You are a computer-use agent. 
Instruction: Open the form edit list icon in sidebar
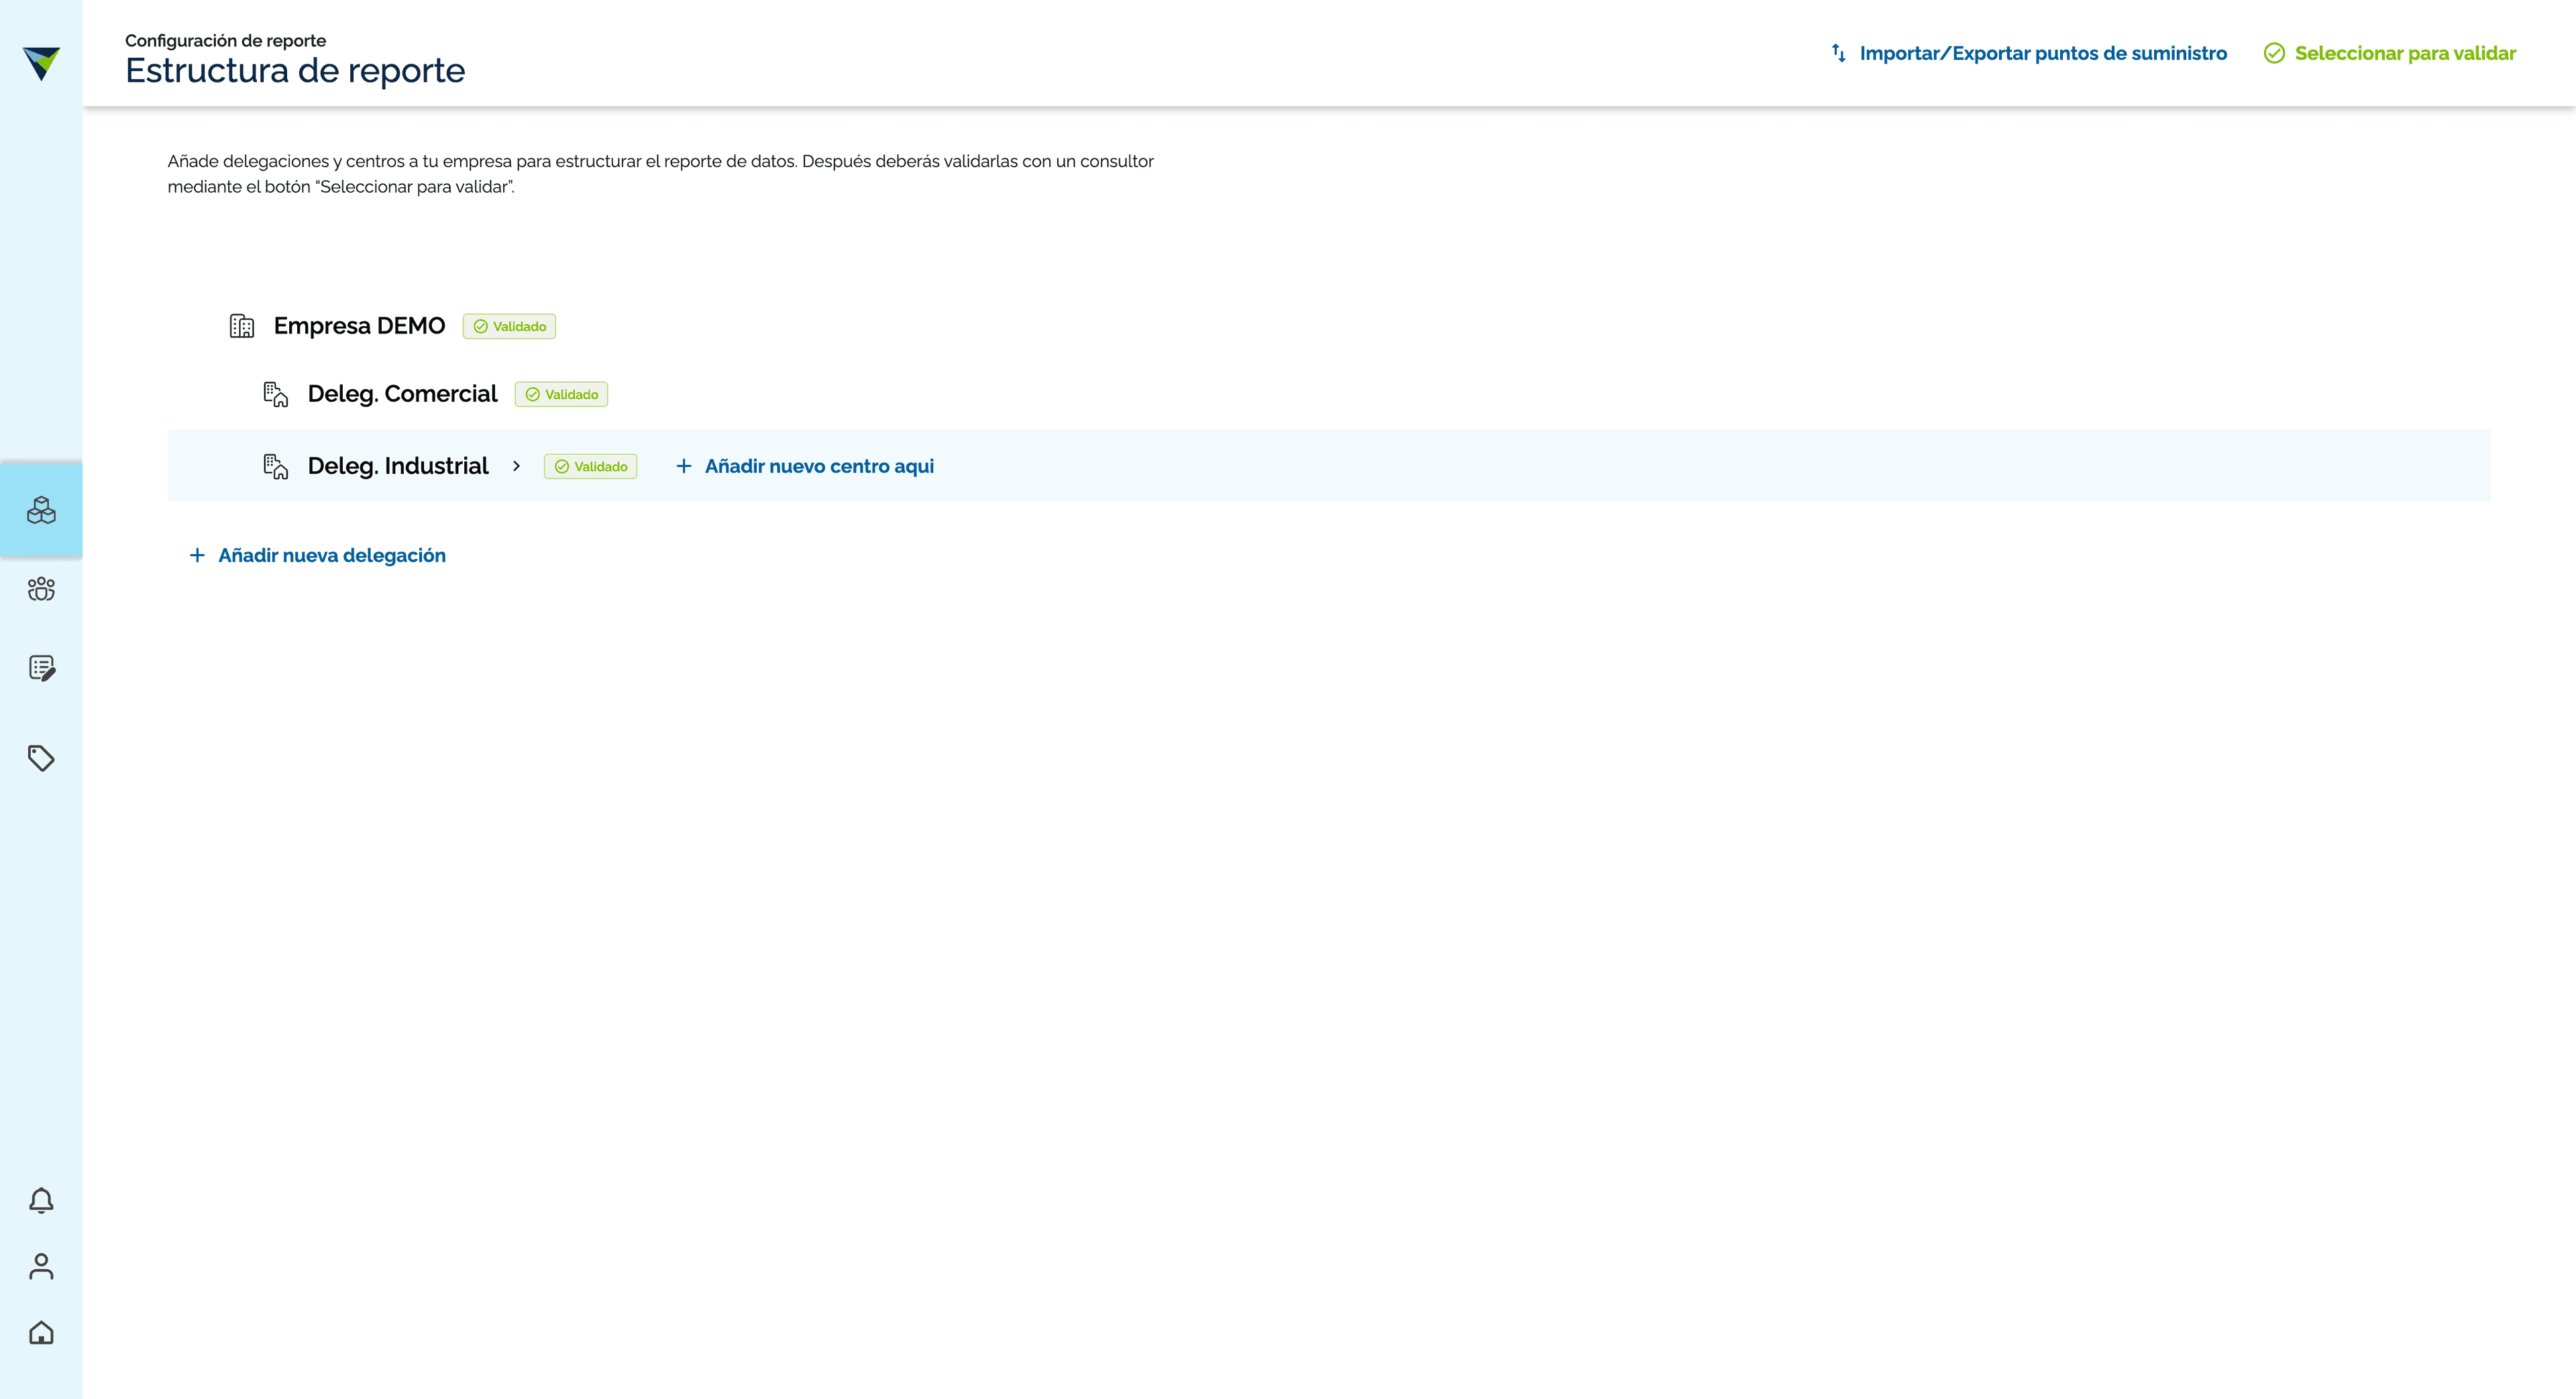pyautogui.click(x=41, y=668)
